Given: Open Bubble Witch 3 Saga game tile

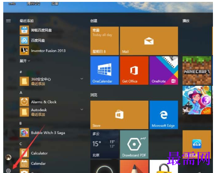Looking at the screenshot, I should click(x=197, y=100).
